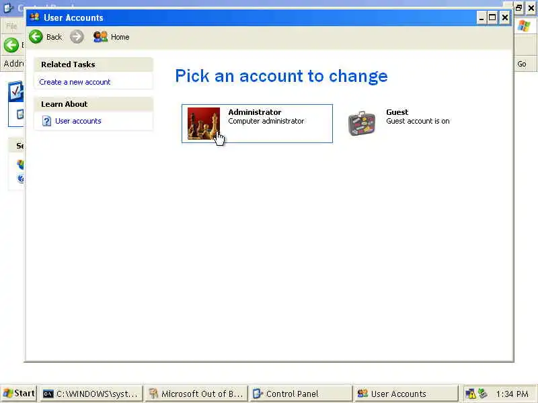Screen dimensions: 538x403
Task: Minimize the User Accounts window
Action: [482, 17]
